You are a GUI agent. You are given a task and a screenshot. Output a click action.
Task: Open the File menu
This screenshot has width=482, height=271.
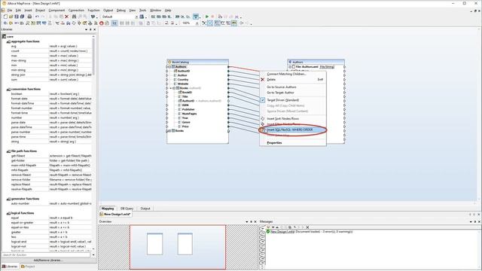tap(10, 10)
